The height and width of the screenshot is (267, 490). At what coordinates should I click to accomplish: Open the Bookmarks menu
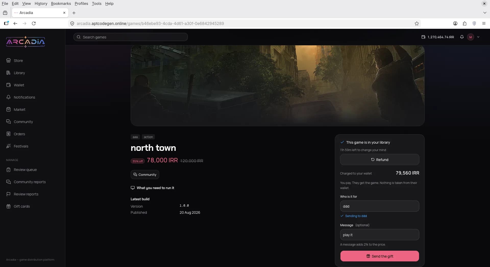(x=61, y=4)
